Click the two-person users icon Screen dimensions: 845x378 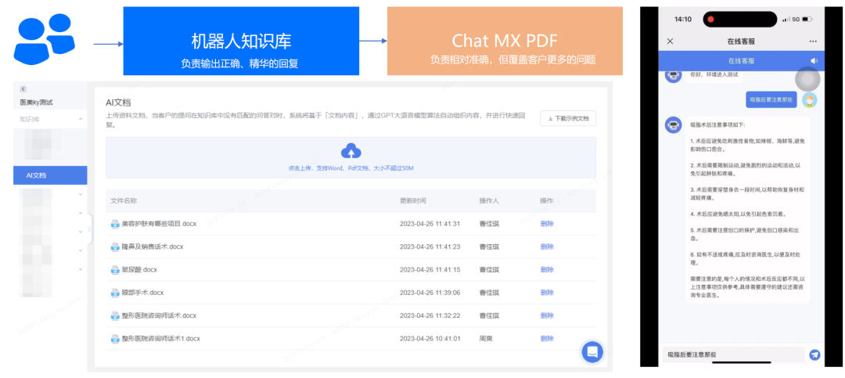coord(44,39)
